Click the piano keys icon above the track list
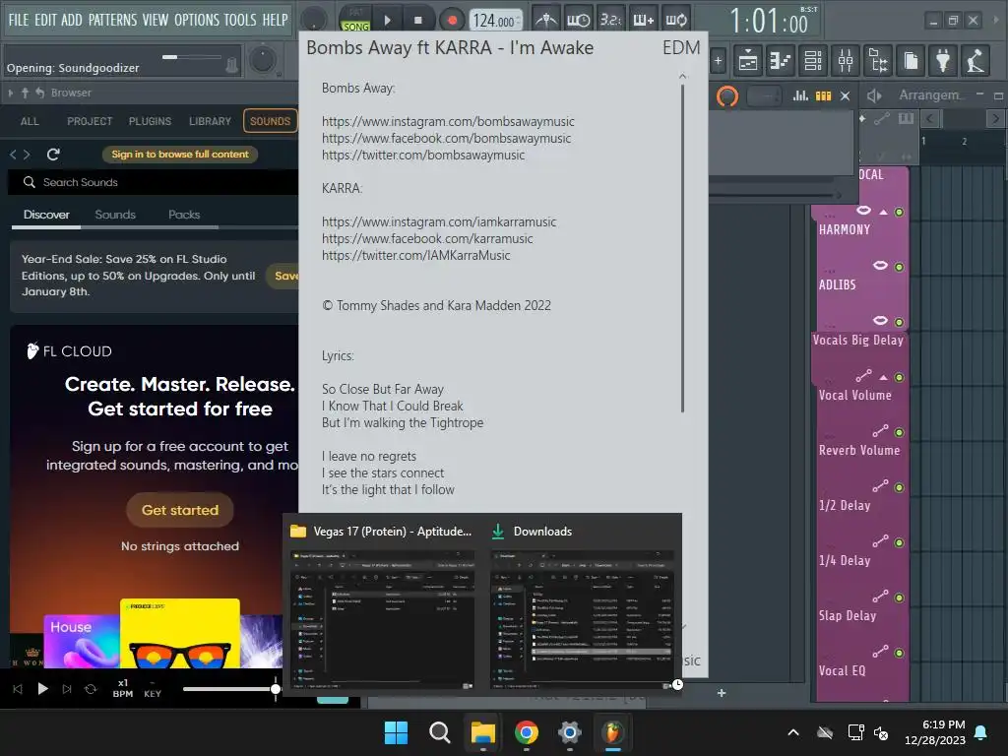Screen dimensions: 1008x756 click(906, 118)
